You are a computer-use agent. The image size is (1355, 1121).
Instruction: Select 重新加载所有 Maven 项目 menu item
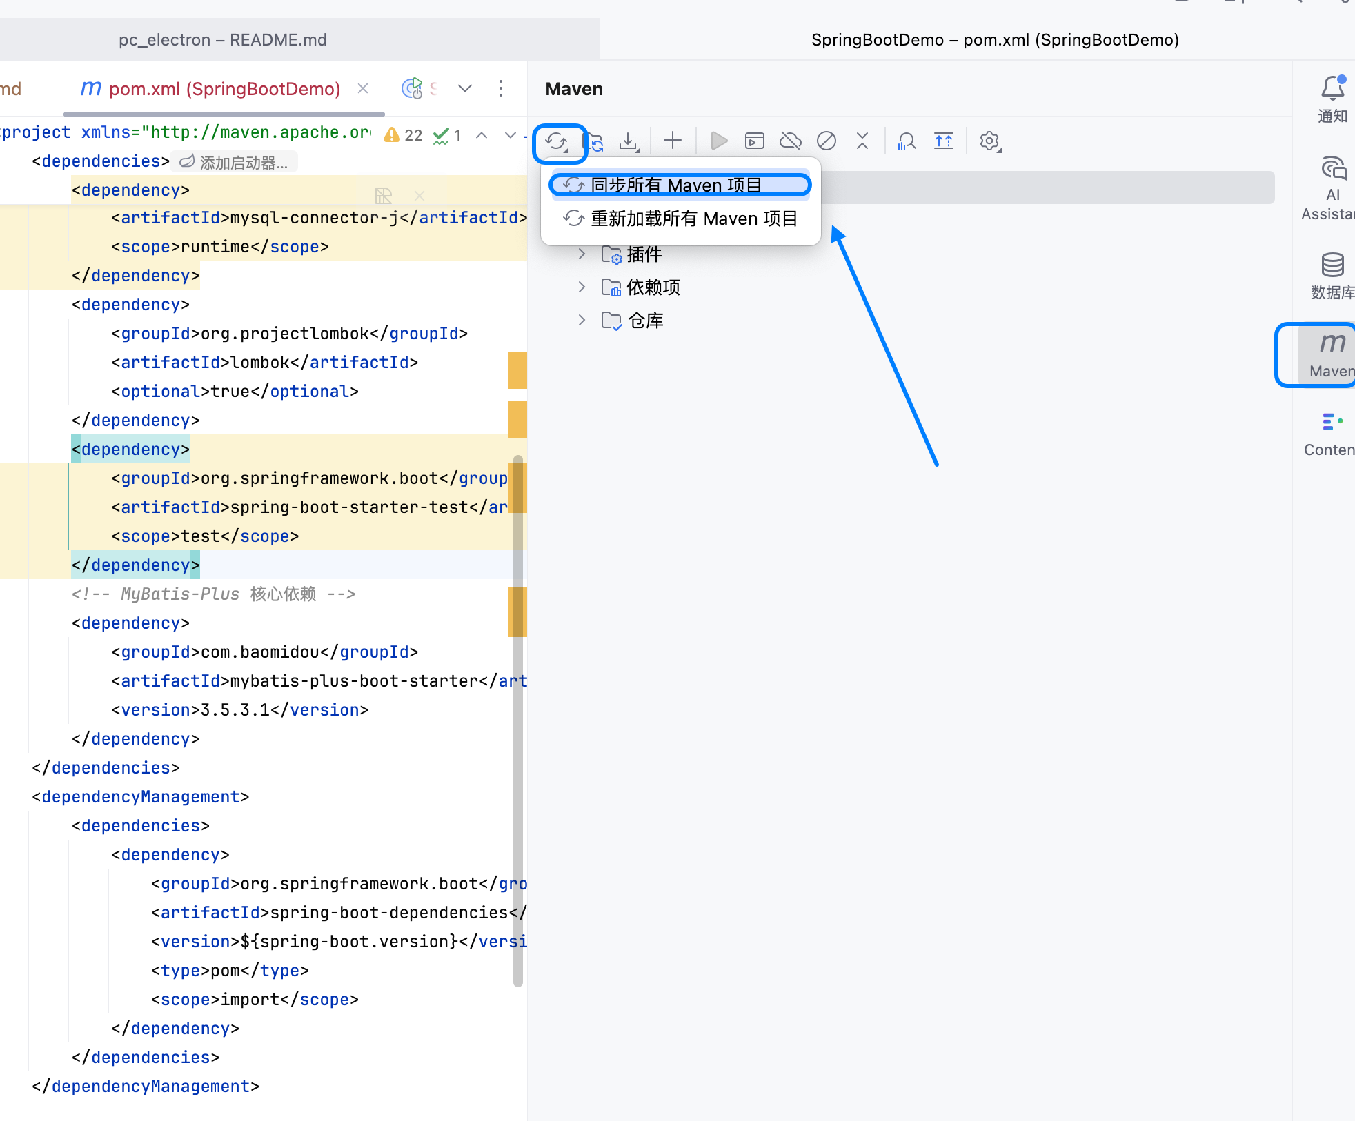coord(693,219)
